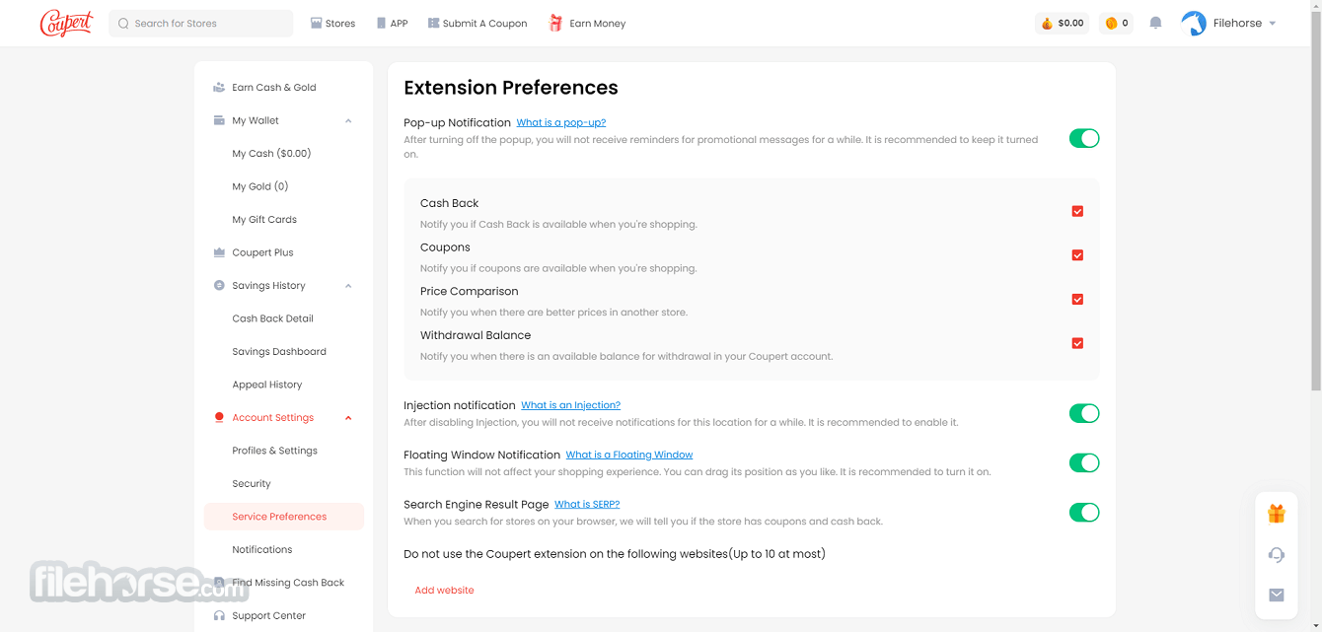Click the 'What is an Injection?' link
The height and width of the screenshot is (632, 1322).
570,405
